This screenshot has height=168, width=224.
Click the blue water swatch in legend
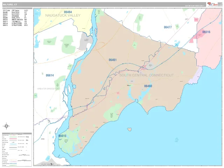(13, 144)
